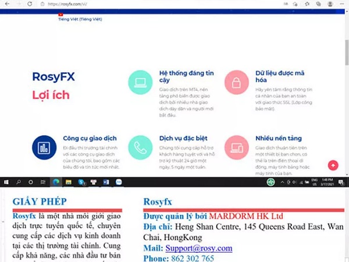Open the taskbar clock and date
349x262 pixels.
point(327,182)
